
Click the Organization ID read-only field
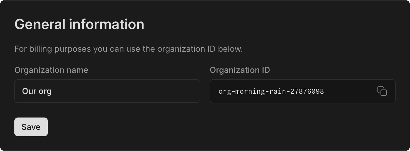[293, 91]
